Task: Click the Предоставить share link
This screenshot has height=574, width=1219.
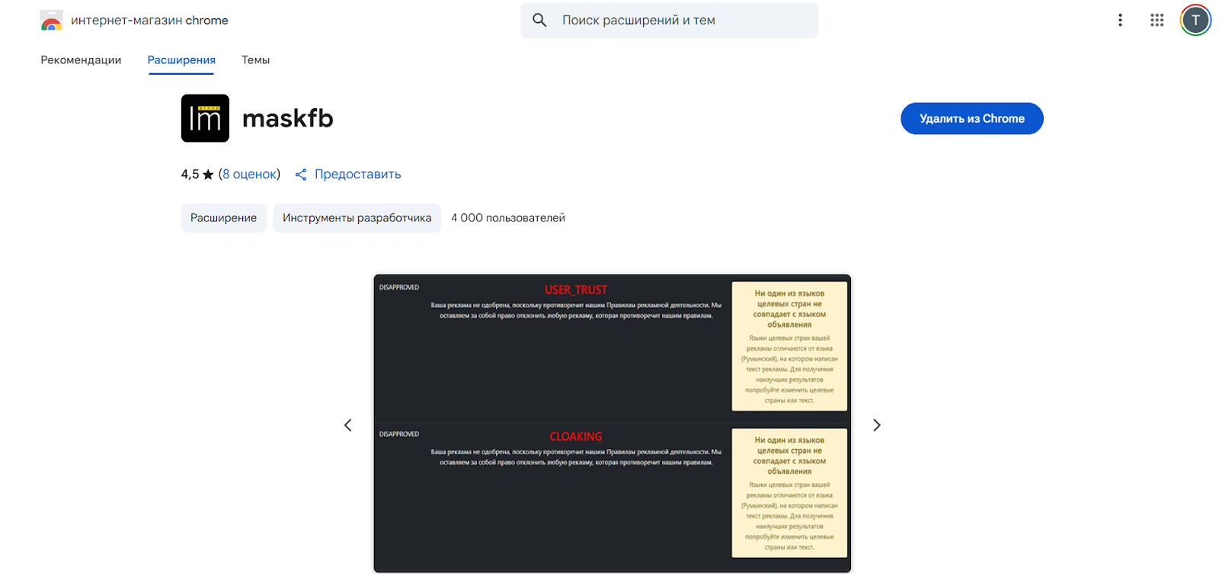Action: click(x=357, y=175)
